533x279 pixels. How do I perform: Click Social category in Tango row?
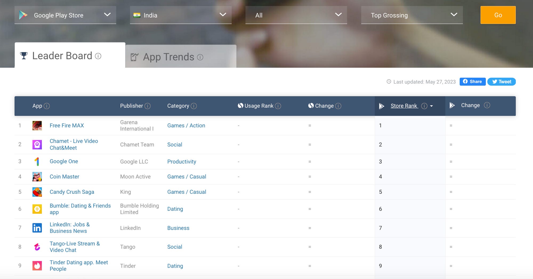click(175, 247)
